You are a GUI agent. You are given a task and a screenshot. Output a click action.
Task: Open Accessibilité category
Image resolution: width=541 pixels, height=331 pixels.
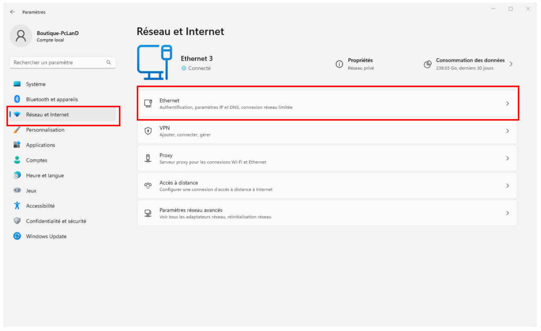63,206
